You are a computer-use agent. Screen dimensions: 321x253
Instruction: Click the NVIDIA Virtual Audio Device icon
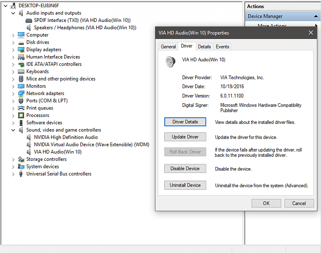(x=29, y=145)
